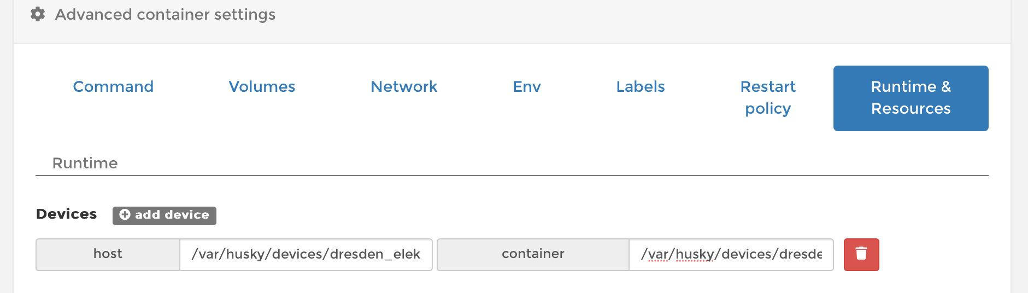Switch to the Restart policy tab

click(768, 98)
